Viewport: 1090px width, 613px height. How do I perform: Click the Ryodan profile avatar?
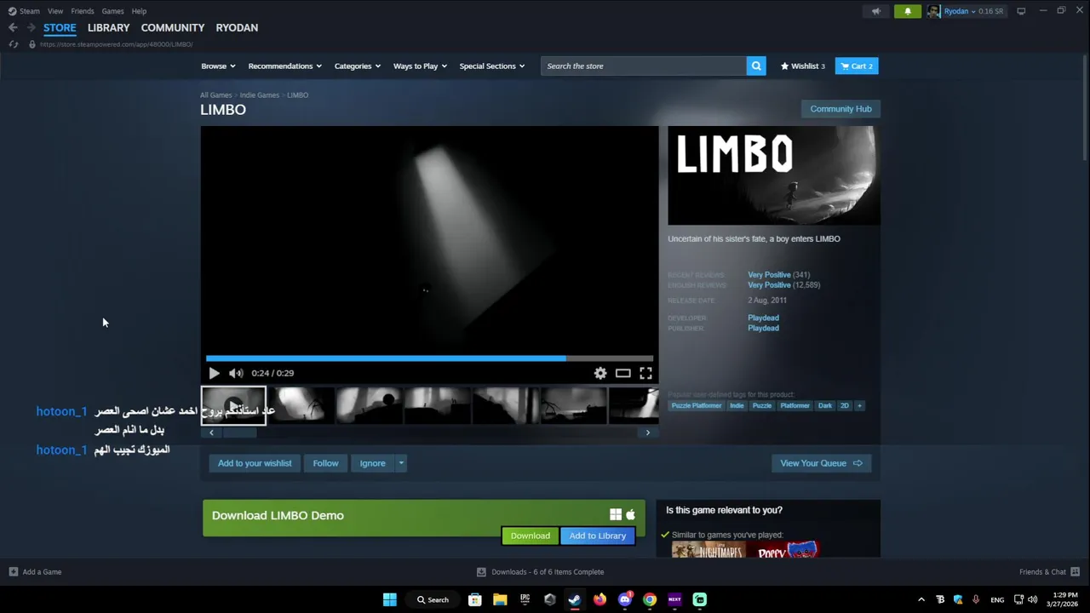tap(934, 11)
